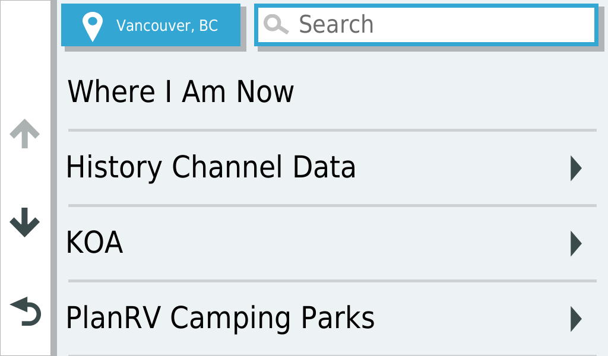Image resolution: width=608 pixels, height=356 pixels.
Task: Change search area from Vancouver, BC
Action: tap(151, 25)
